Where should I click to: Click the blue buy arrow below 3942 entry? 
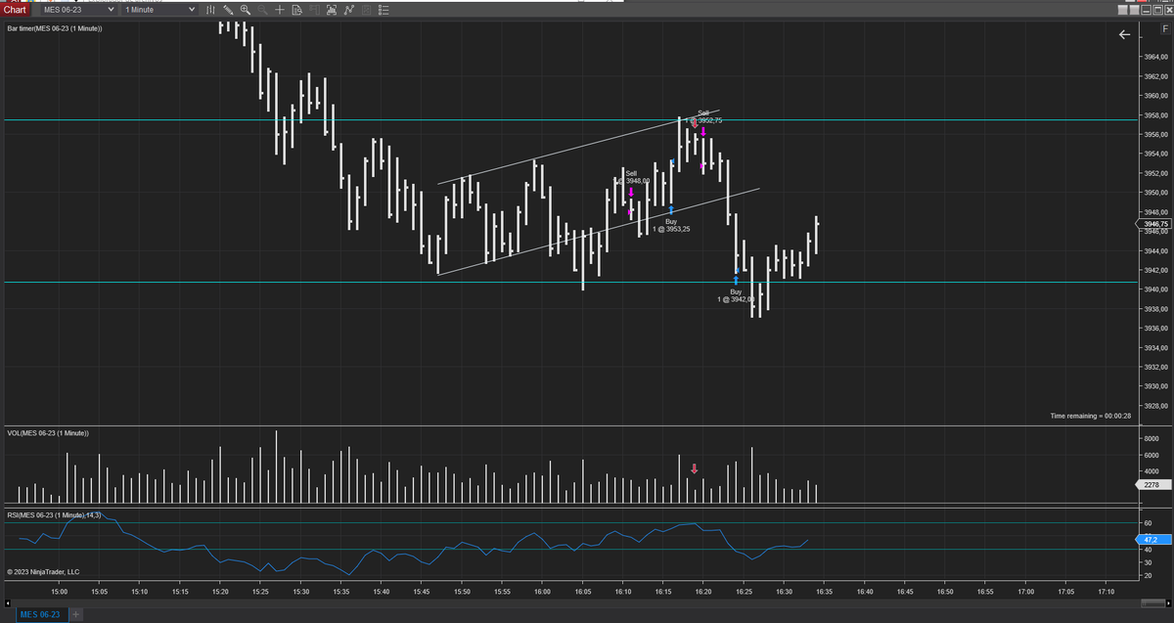pyautogui.click(x=736, y=280)
